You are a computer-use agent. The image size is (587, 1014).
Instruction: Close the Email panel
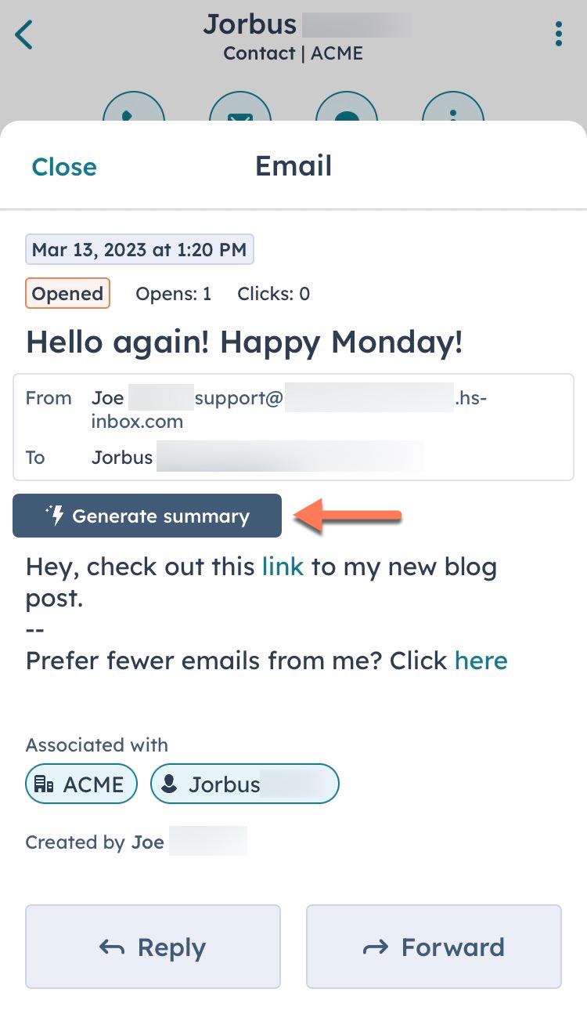tap(64, 166)
